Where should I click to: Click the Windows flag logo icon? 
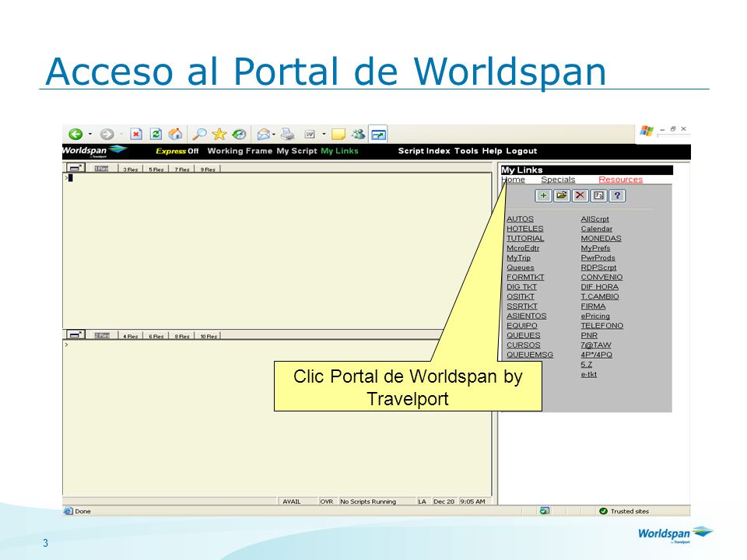pos(647,131)
